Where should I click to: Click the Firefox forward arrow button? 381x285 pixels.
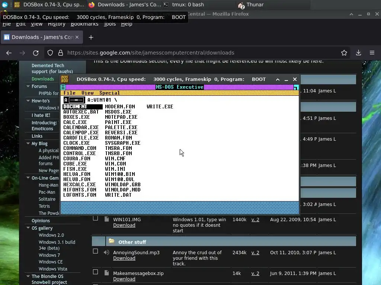pos(22,53)
